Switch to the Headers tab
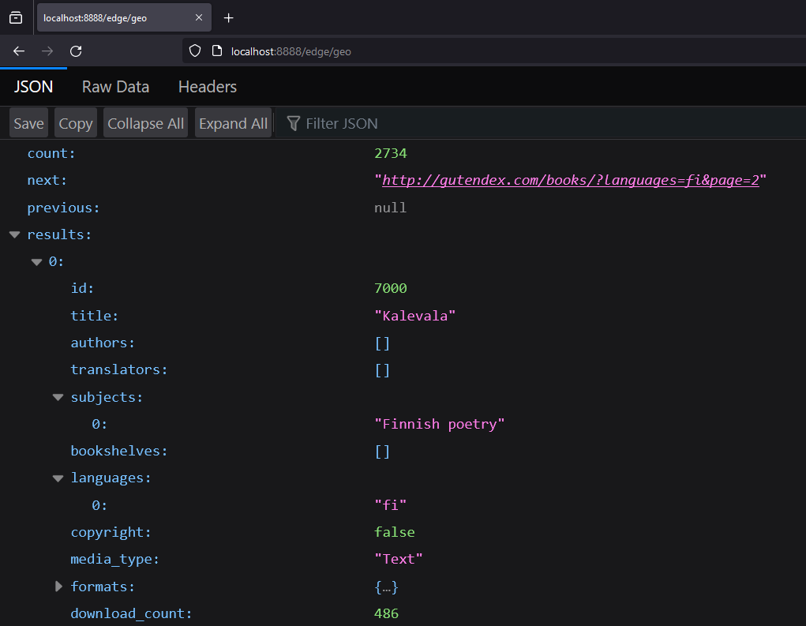 (x=208, y=87)
